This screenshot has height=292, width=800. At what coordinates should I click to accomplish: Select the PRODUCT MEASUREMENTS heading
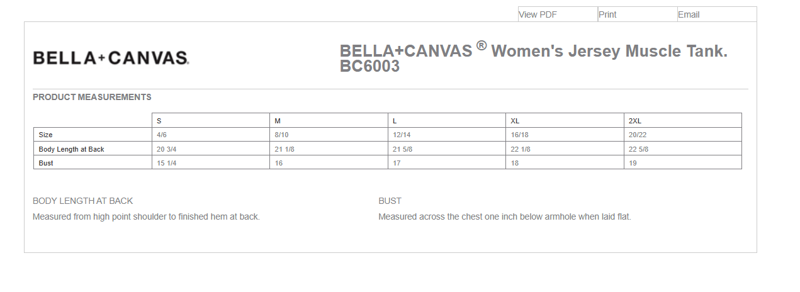click(92, 97)
